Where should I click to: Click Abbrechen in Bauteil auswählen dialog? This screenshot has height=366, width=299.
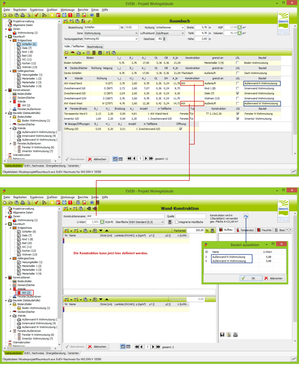point(273,278)
